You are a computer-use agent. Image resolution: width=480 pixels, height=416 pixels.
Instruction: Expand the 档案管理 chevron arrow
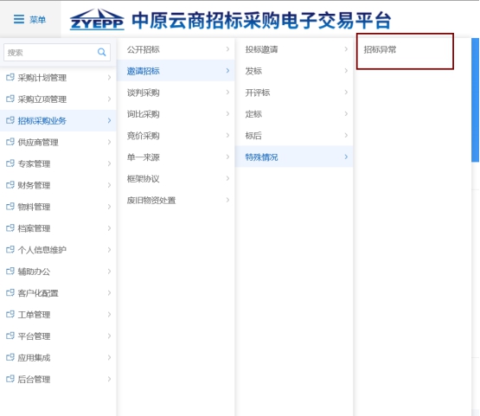tap(109, 228)
